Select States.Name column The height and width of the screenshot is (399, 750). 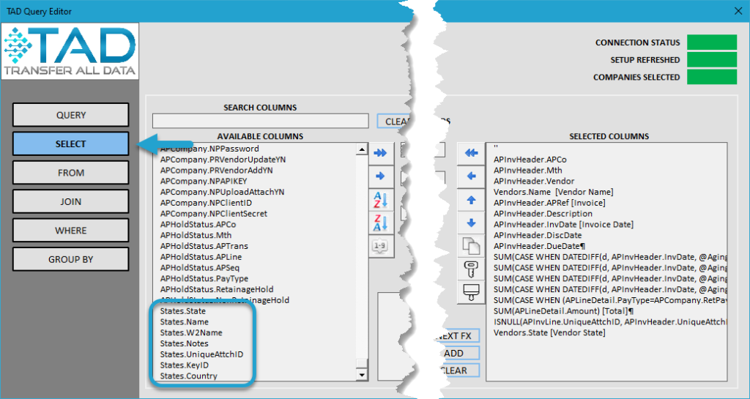pos(184,321)
